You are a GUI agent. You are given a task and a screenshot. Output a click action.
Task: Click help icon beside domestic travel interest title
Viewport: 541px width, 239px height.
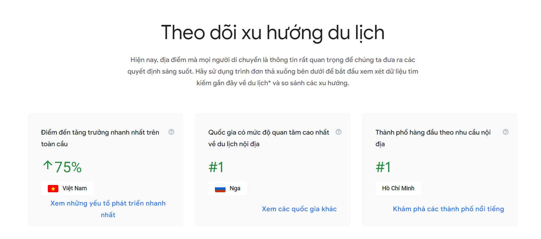339,132
